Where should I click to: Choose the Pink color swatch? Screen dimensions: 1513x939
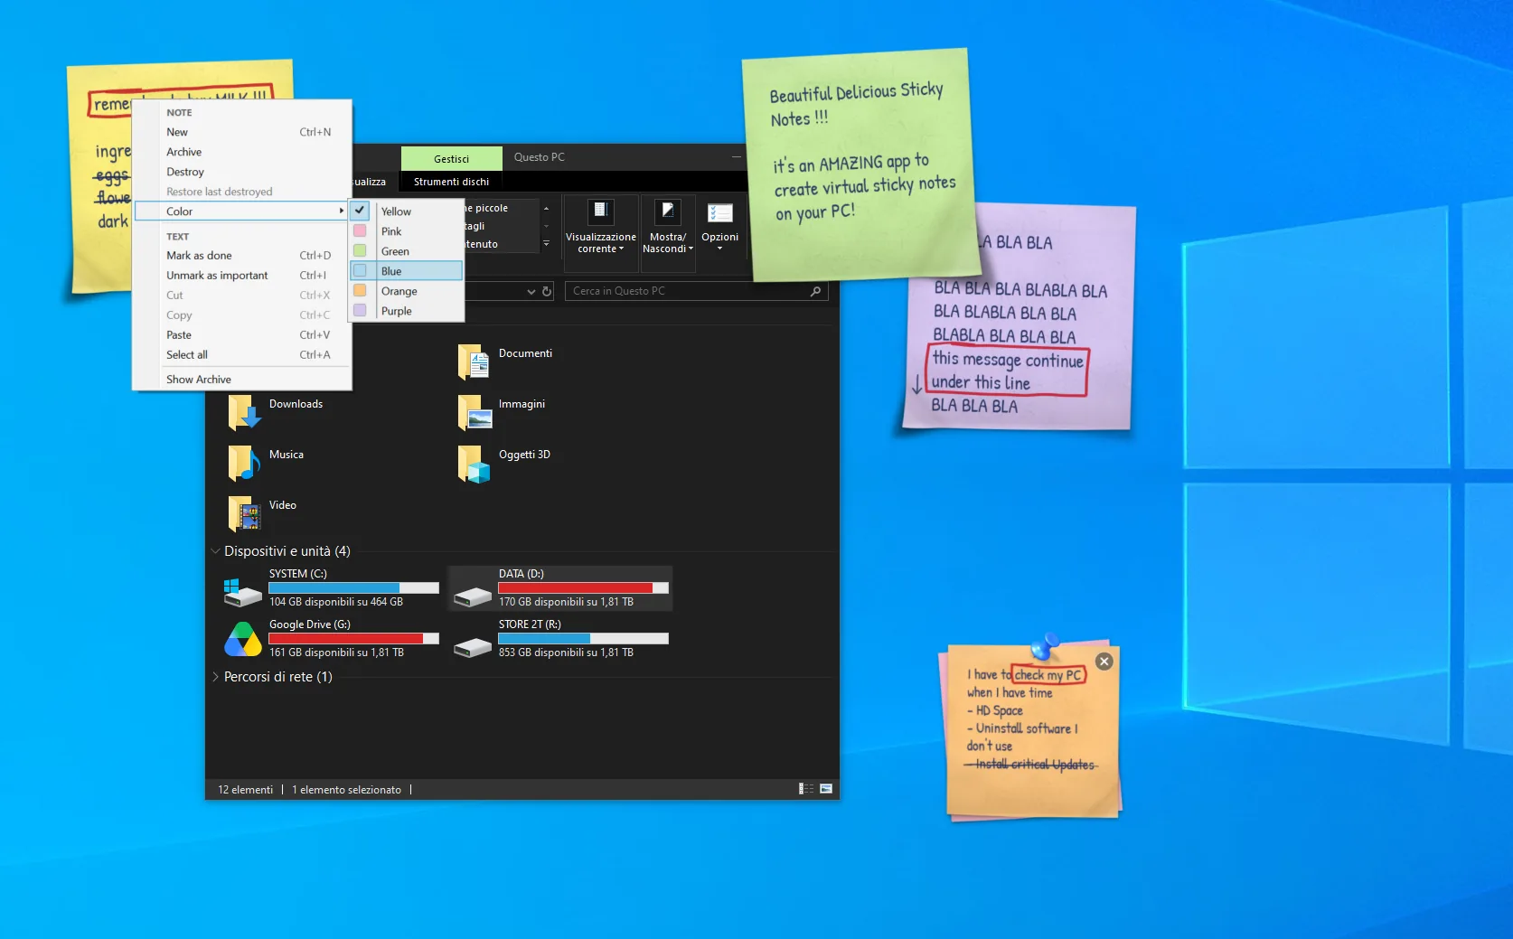pyautogui.click(x=360, y=231)
